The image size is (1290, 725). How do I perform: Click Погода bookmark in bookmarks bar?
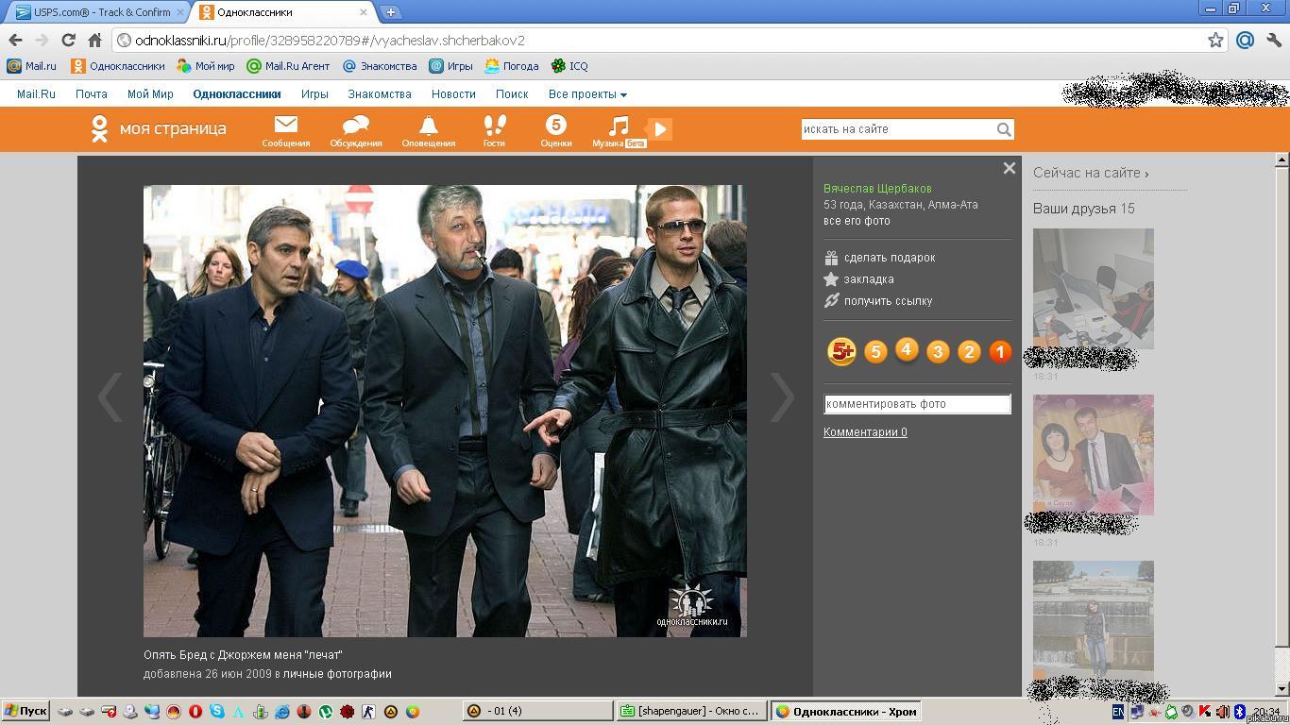point(511,66)
